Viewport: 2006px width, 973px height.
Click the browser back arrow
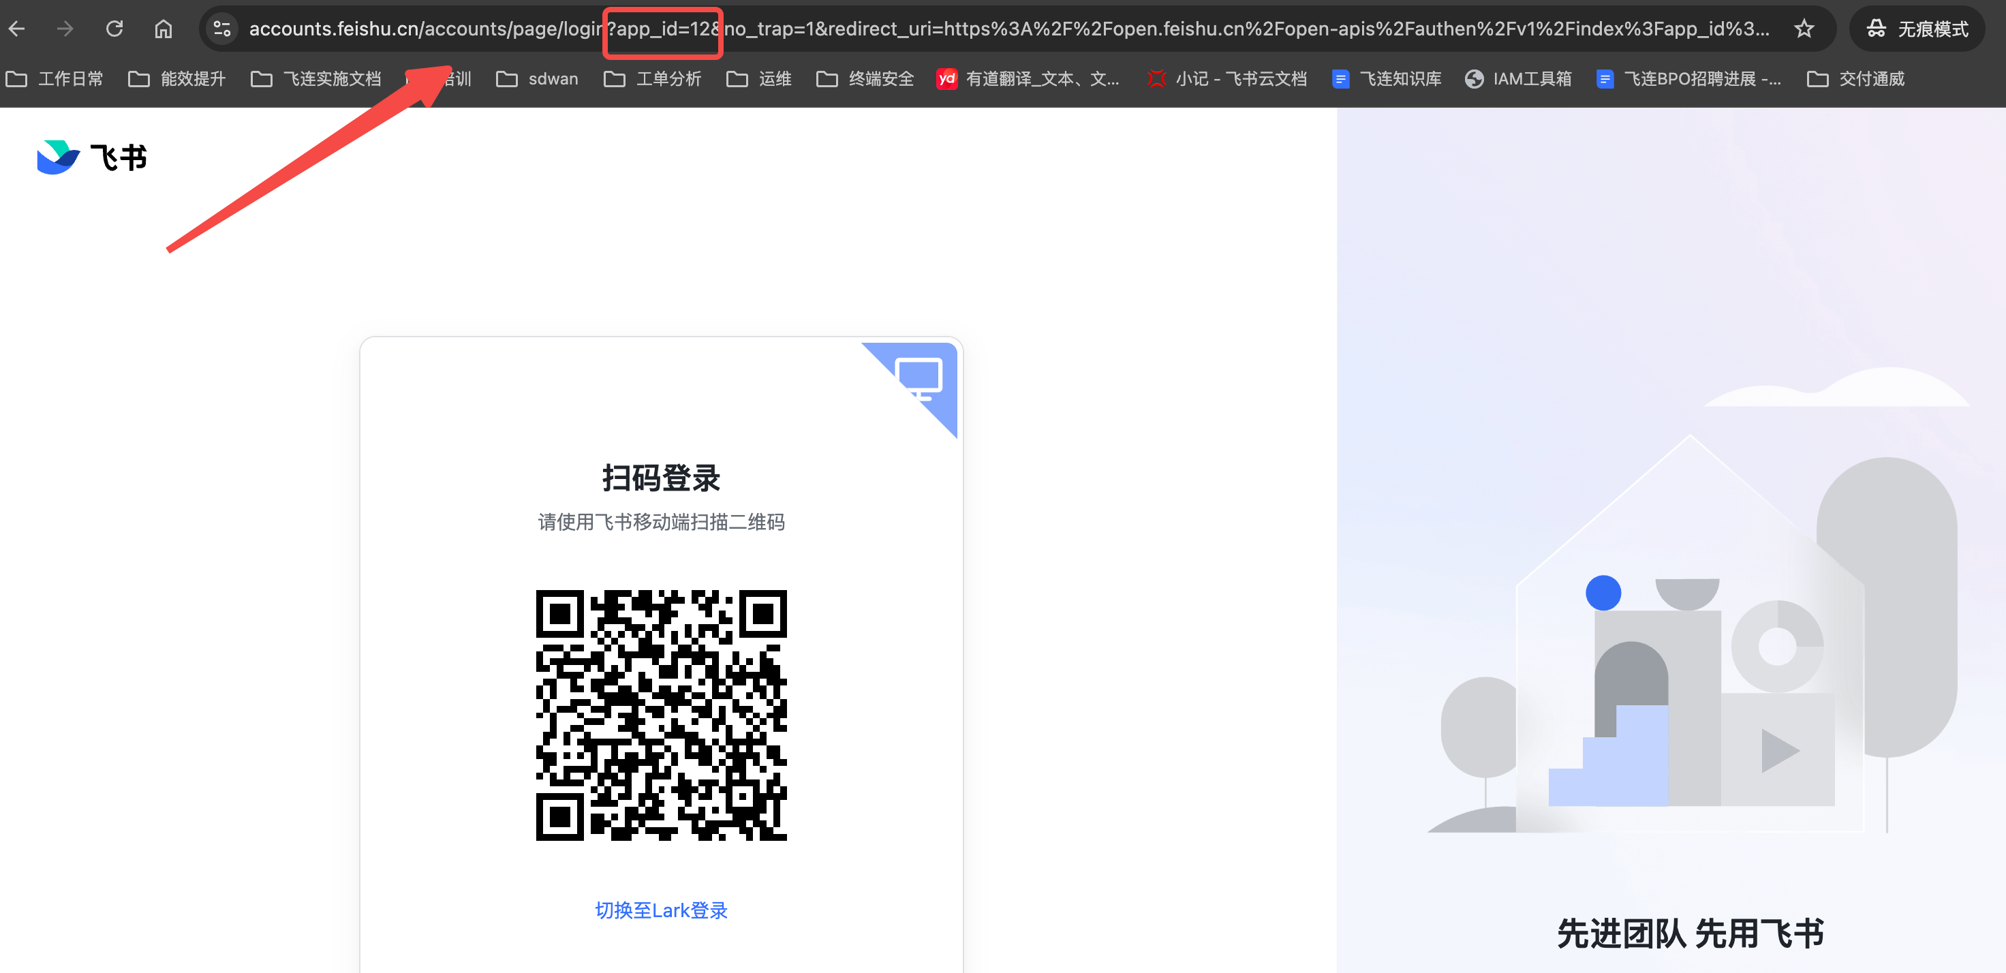click(x=17, y=29)
